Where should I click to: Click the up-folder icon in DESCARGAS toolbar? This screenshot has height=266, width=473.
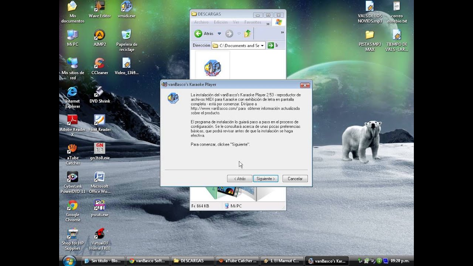point(248,34)
